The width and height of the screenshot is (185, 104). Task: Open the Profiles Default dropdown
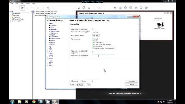[81, 85]
